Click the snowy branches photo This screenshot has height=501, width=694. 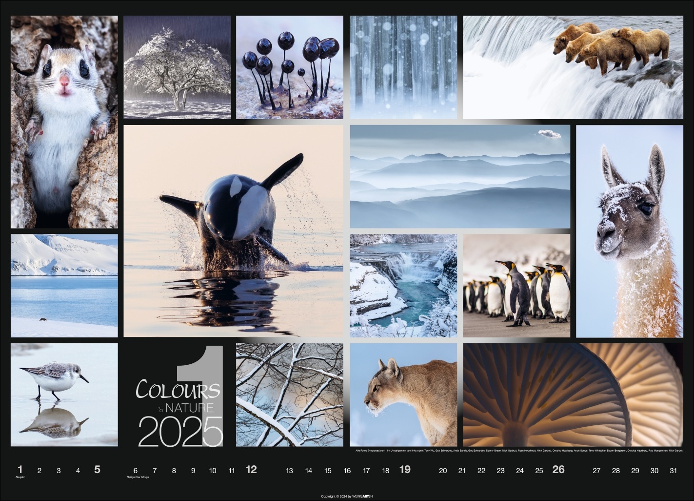(x=290, y=395)
